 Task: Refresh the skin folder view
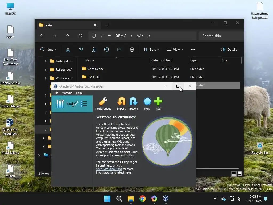[80, 36]
